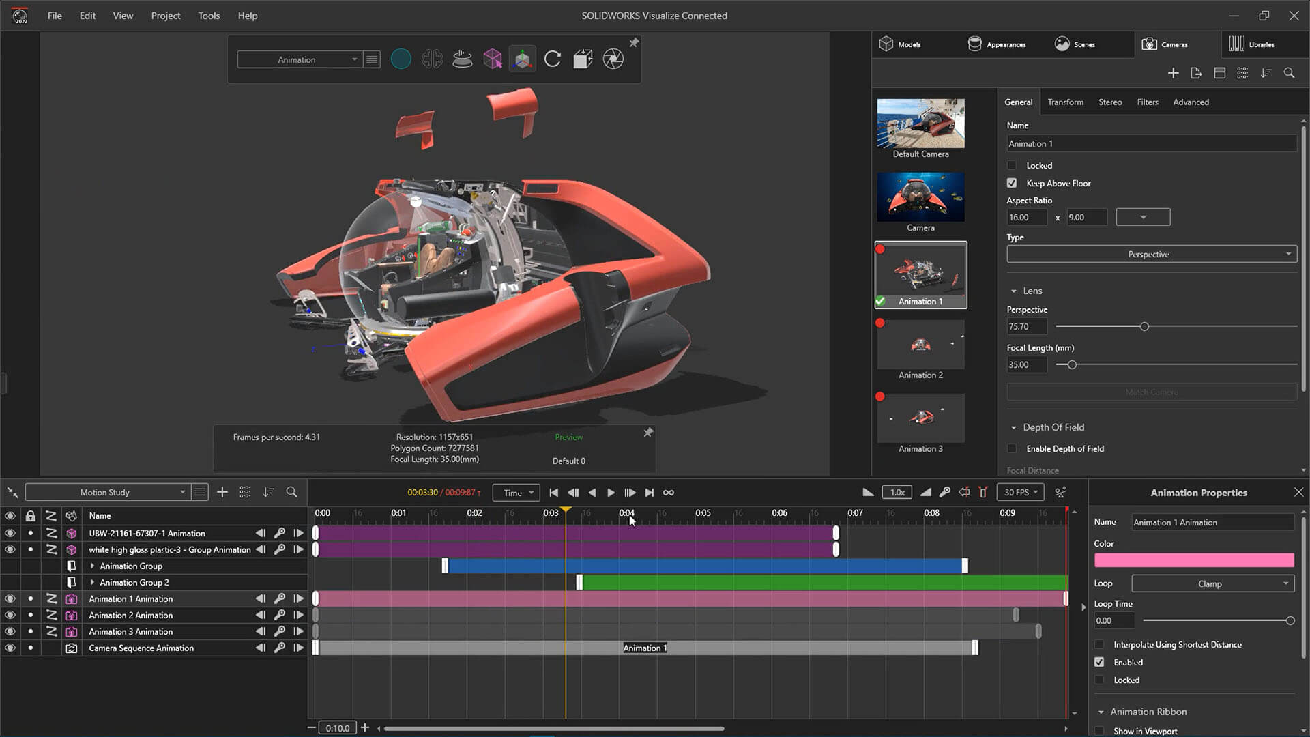Open the aspect ratio preset dropdown
The width and height of the screenshot is (1310, 737).
tap(1143, 217)
